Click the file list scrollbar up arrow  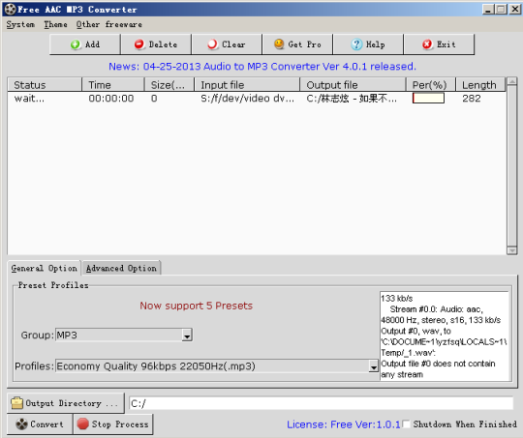[512, 81]
